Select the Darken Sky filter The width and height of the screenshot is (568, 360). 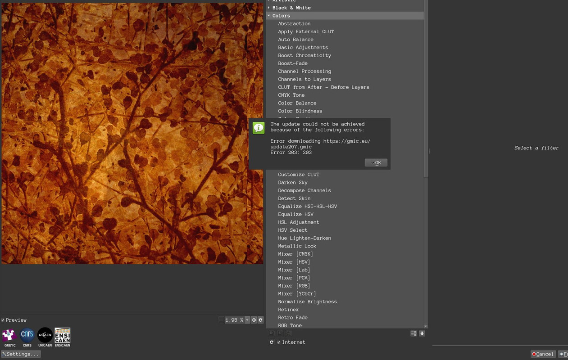293,183
